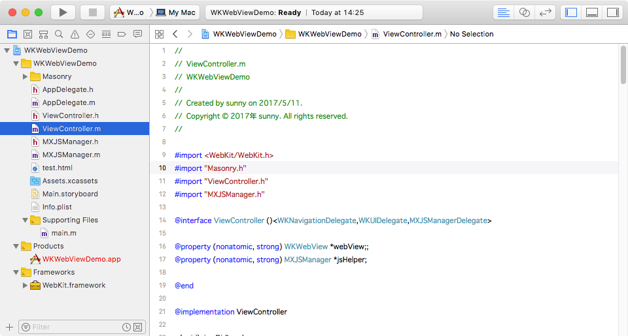Expand WebKit.framework

tap(26, 285)
